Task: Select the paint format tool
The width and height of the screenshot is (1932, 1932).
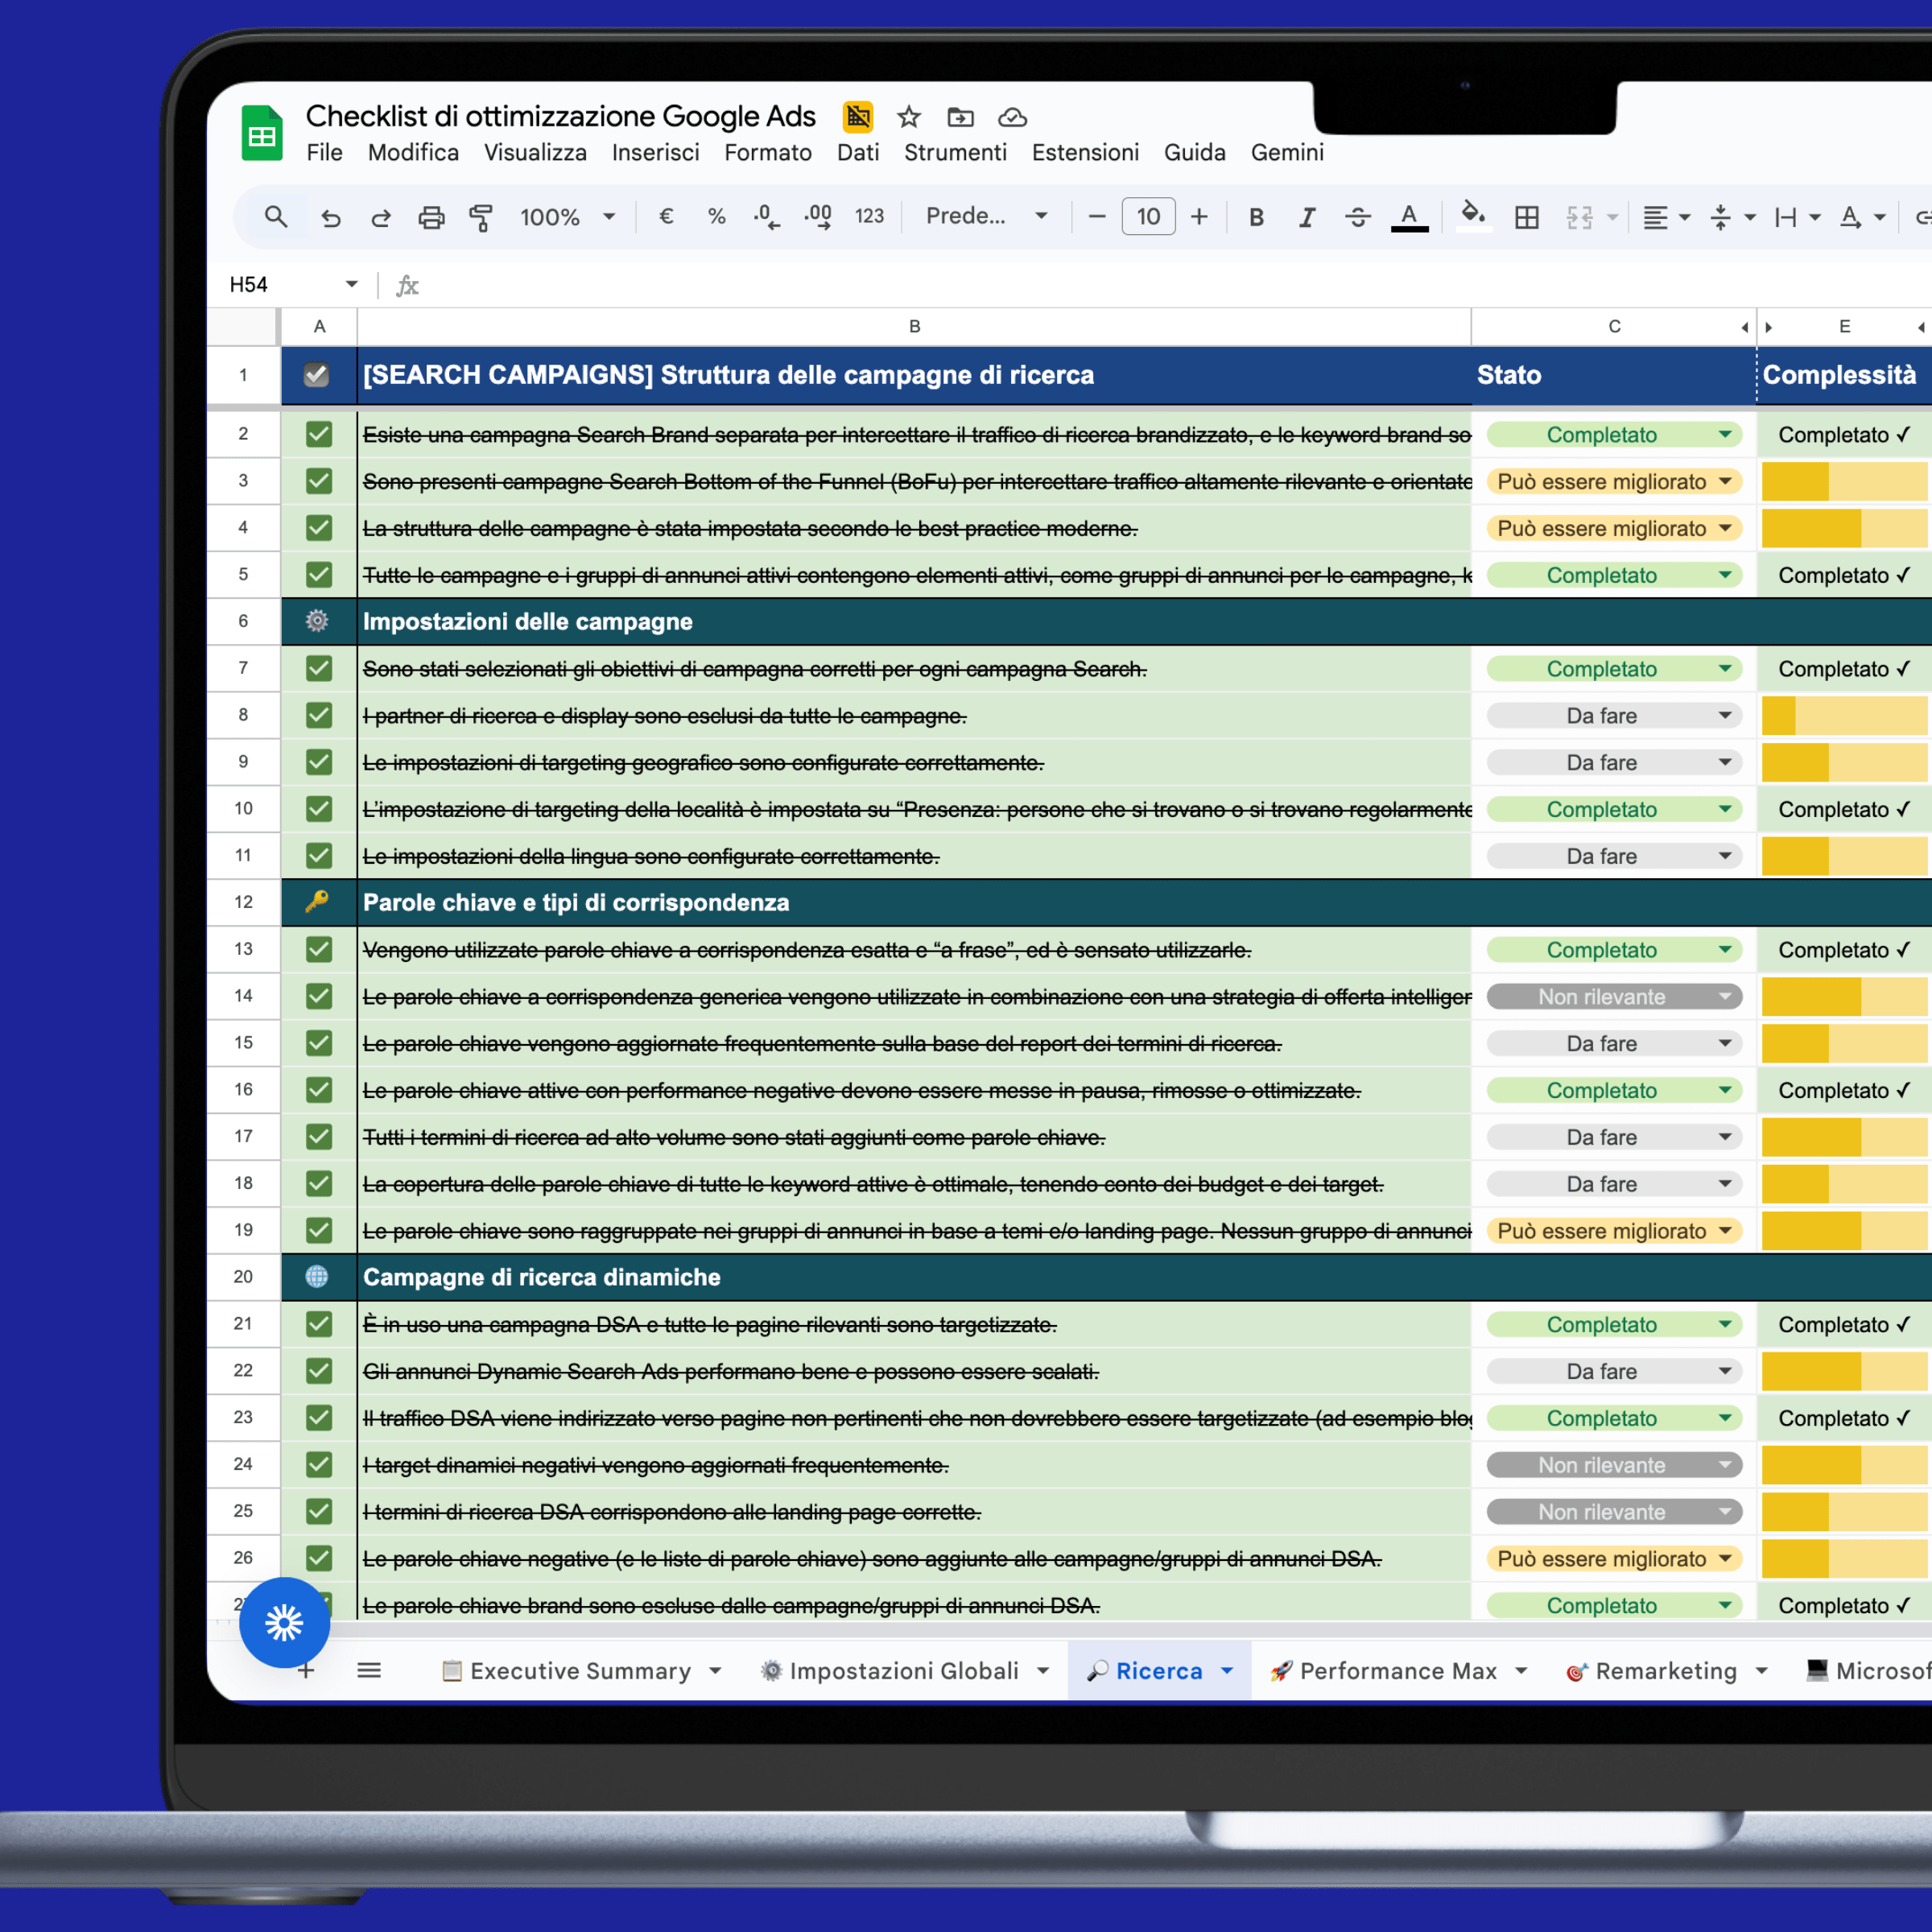Action: (x=481, y=217)
